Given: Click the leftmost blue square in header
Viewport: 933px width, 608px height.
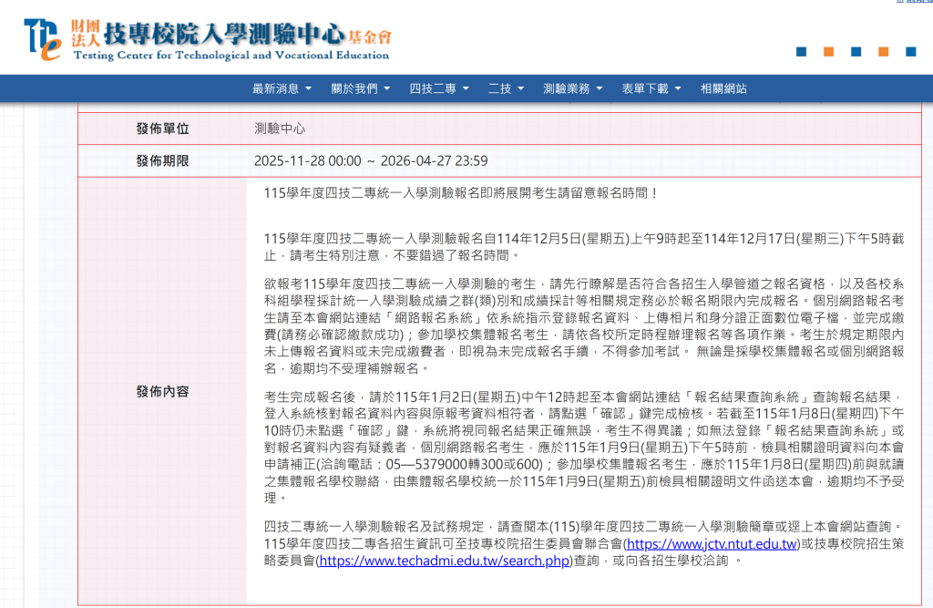Looking at the screenshot, I should pyautogui.click(x=801, y=52).
